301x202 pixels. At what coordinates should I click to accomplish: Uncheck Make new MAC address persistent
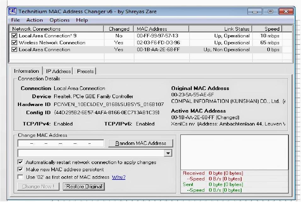(20, 170)
